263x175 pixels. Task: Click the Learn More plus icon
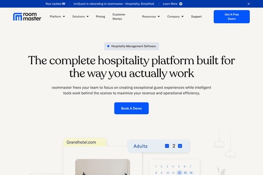(x=181, y=4)
